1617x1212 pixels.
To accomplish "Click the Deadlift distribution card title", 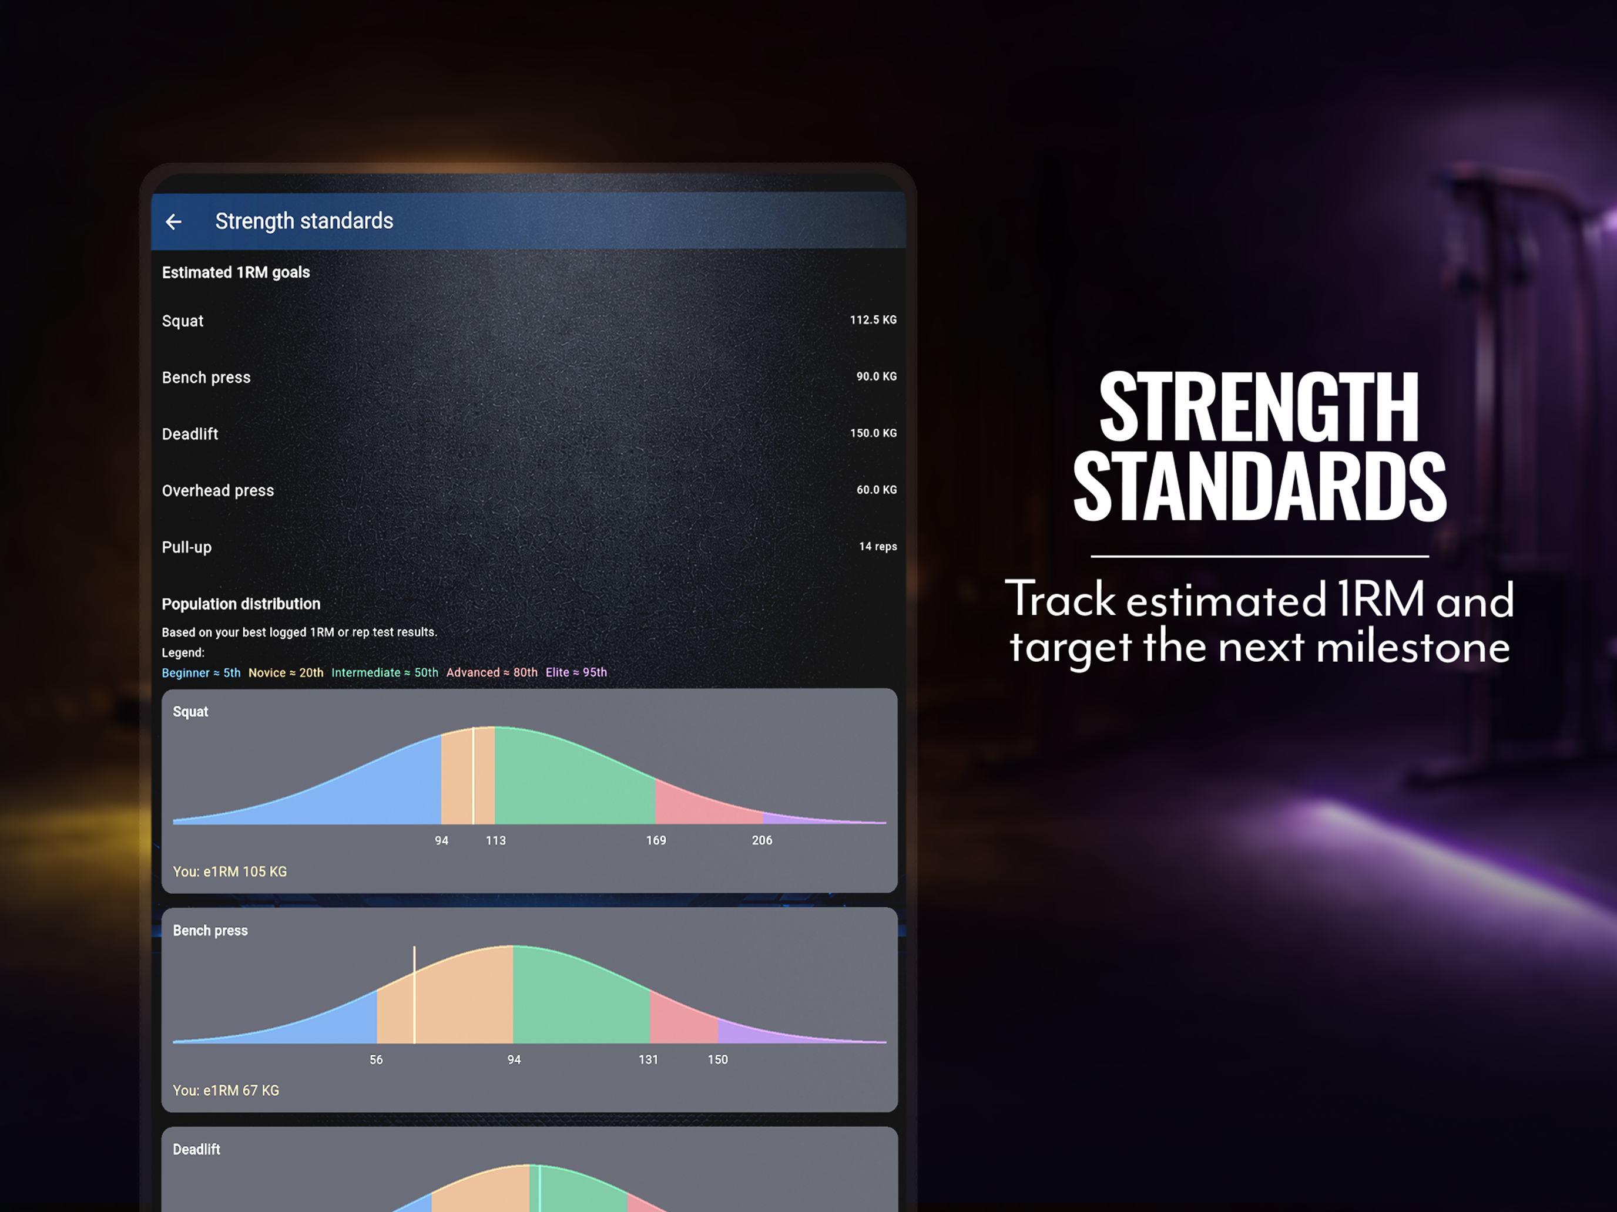I will click(x=196, y=1150).
